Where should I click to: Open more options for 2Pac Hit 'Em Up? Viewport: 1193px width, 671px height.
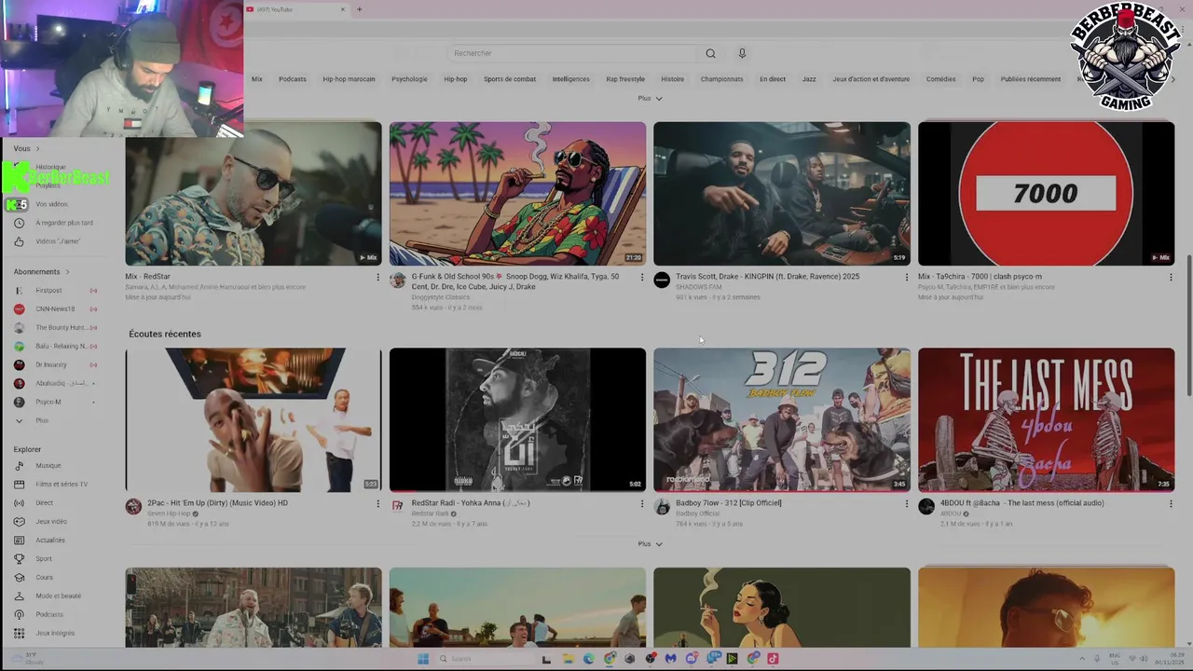[377, 503]
